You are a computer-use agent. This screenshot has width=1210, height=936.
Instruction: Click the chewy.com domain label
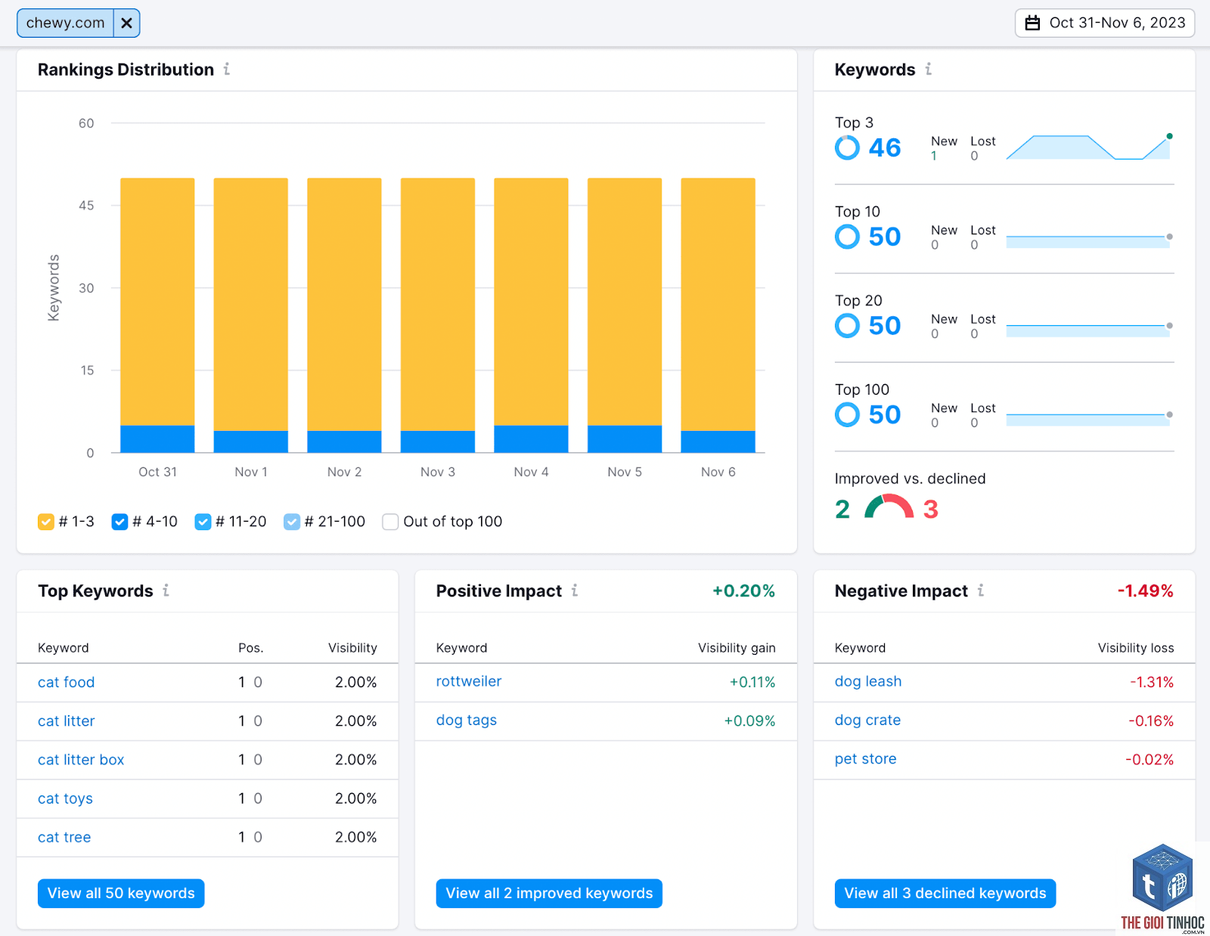66,23
